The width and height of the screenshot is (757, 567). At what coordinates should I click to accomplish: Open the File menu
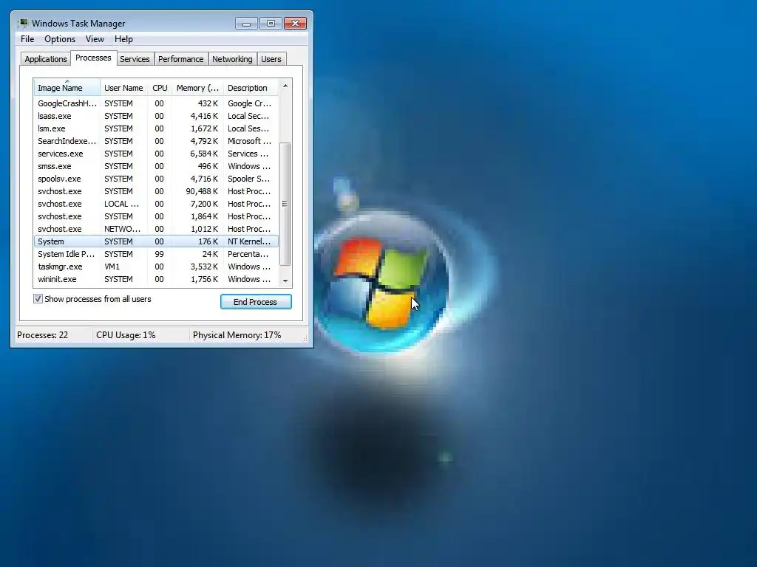(x=27, y=39)
